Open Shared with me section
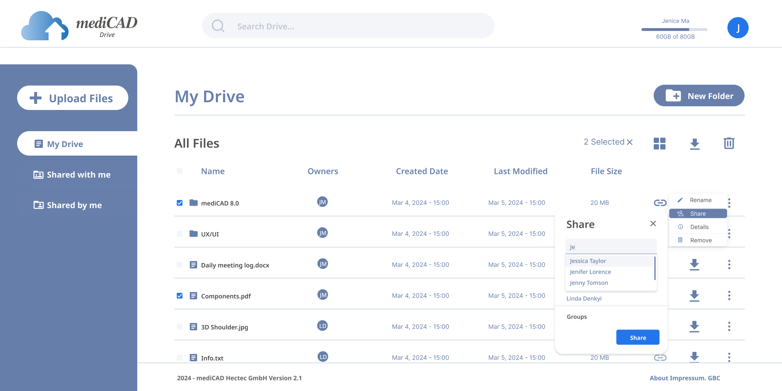 72,175
